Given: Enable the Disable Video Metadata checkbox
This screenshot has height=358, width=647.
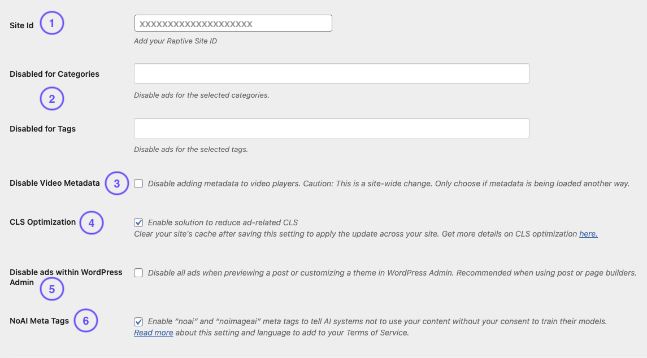Looking at the screenshot, I should (x=138, y=184).
